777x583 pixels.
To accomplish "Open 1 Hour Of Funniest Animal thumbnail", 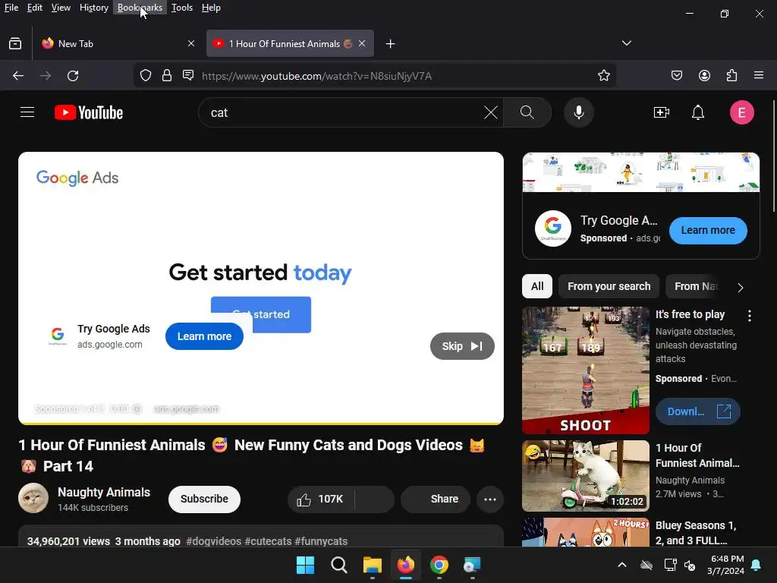I will (x=586, y=476).
